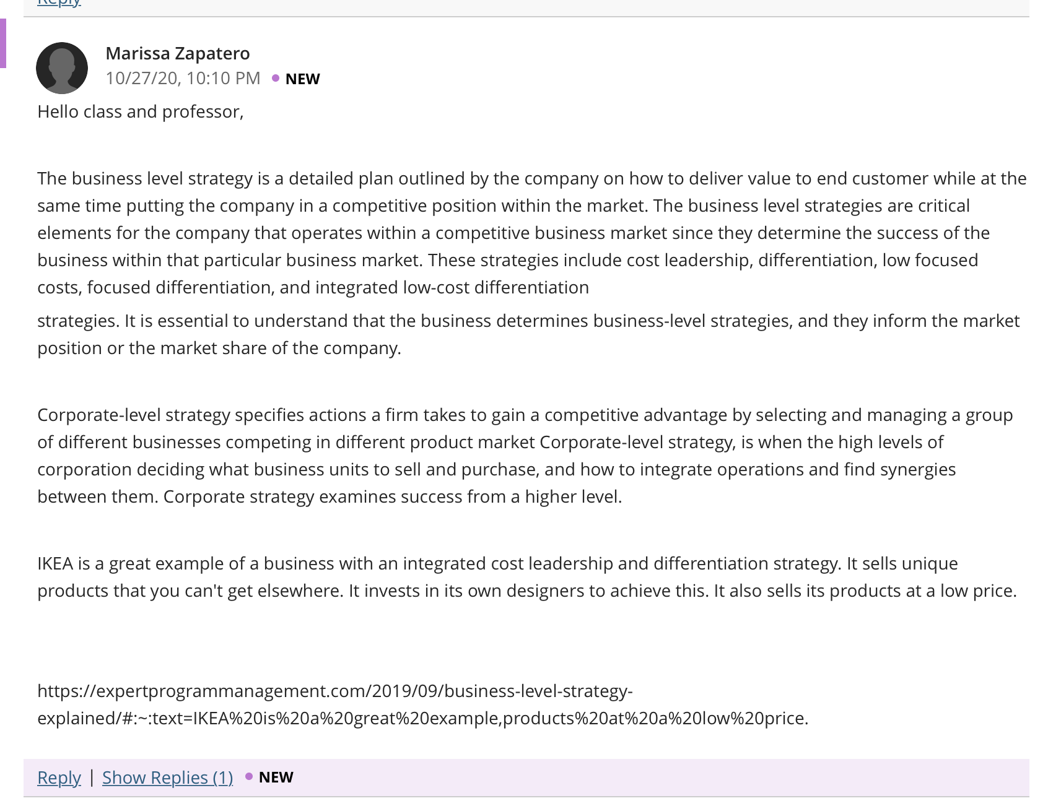Click the Reply link below the post URL
1048x806 pixels.
click(x=59, y=778)
